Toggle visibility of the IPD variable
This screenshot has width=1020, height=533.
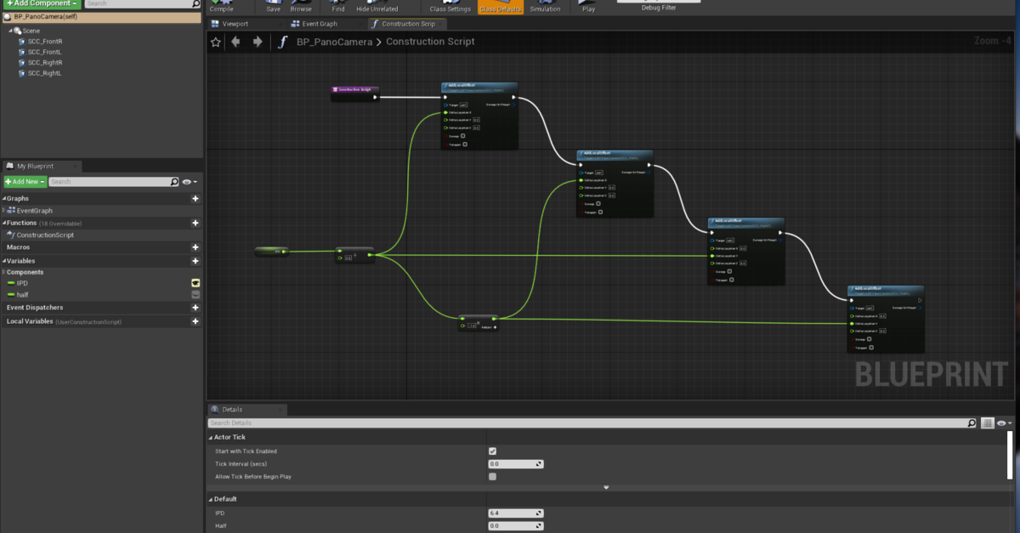194,282
